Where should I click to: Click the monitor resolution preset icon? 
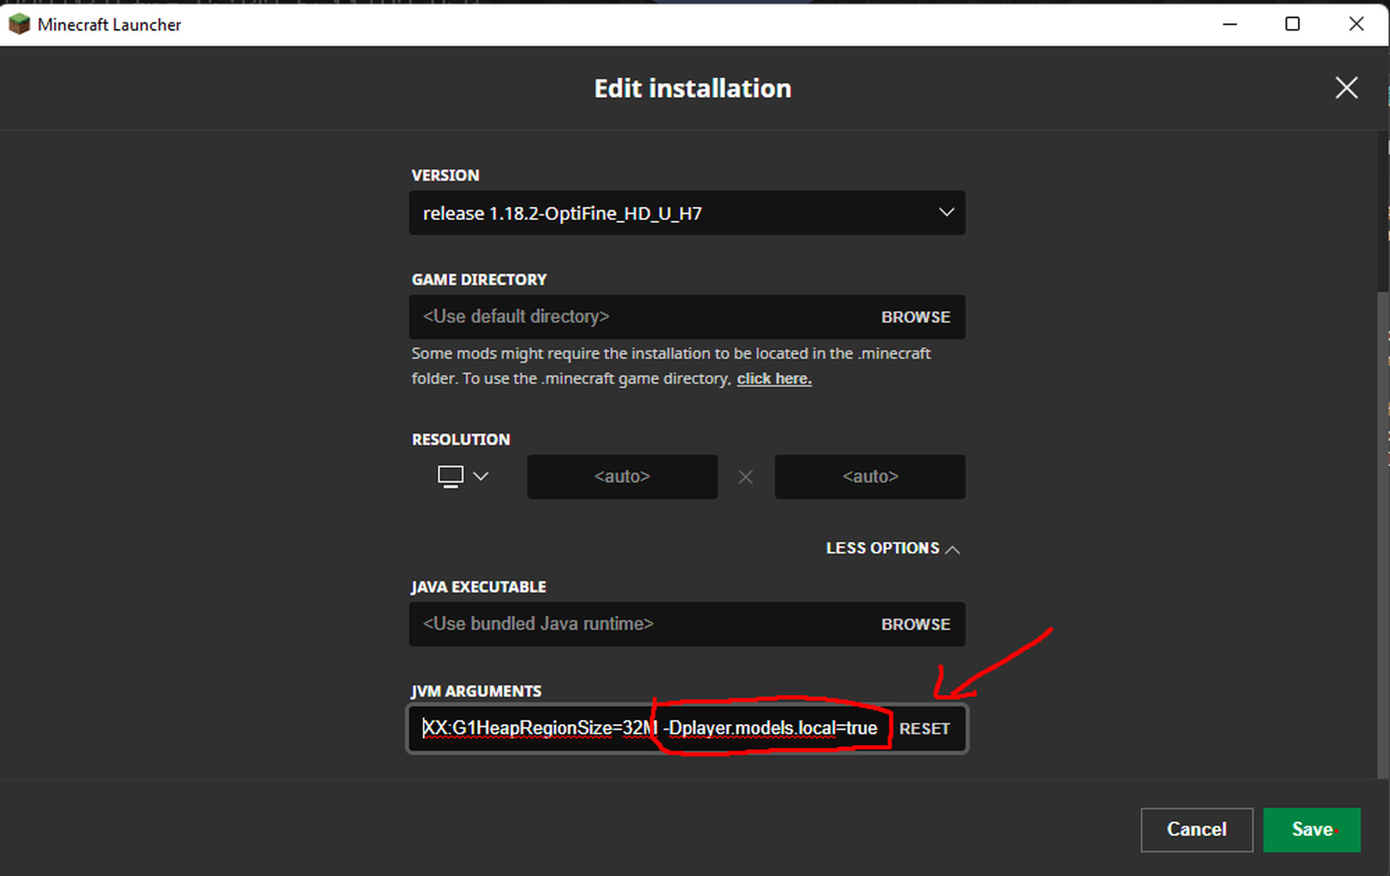450,476
